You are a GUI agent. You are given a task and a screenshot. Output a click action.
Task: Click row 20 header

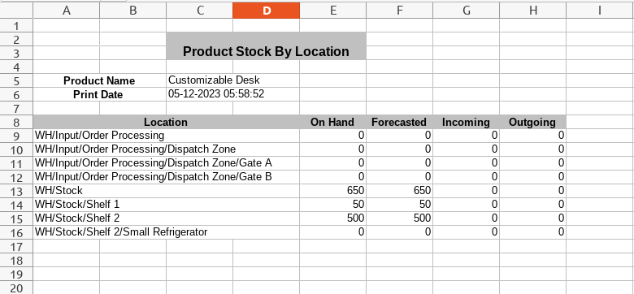point(16,288)
